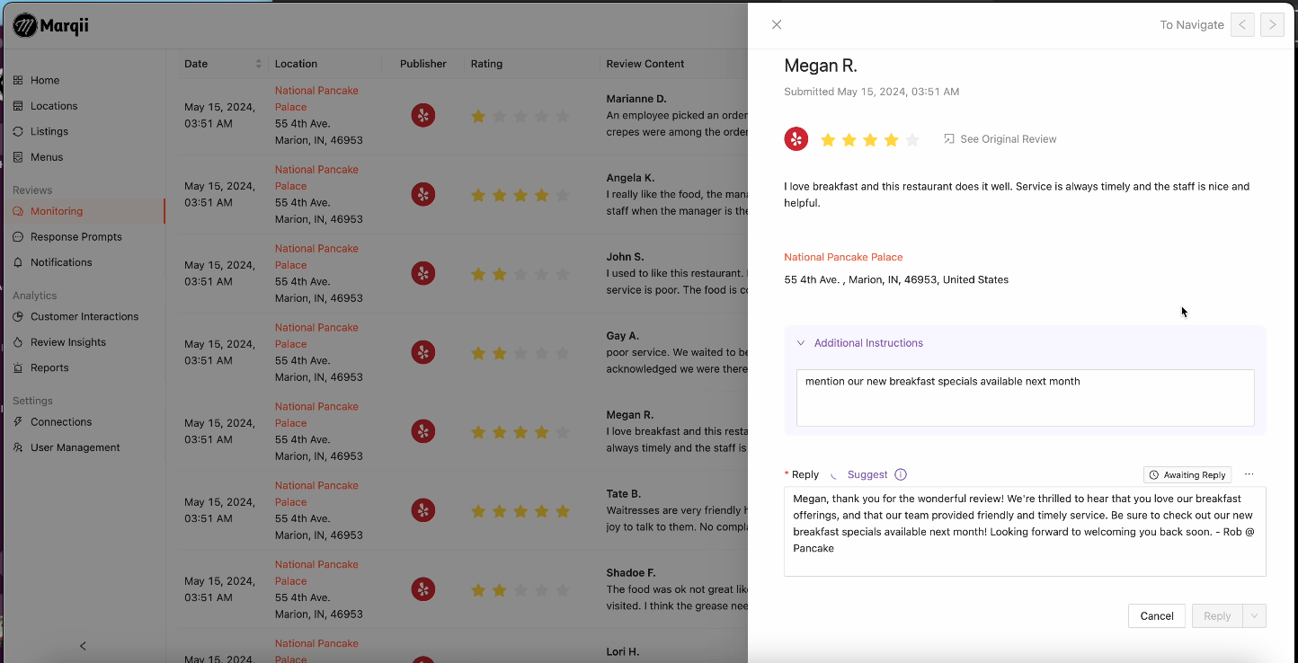Open Reports page
Screen dimensions: 1298x663
tap(49, 367)
